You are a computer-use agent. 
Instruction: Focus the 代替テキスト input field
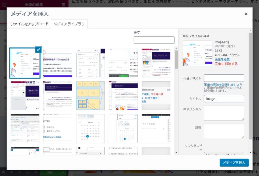pyautogui.click(x=224, y=78)
